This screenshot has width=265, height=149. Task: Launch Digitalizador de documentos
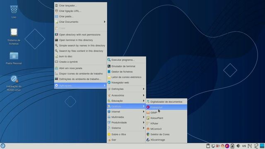pyautogui.click(x=166, y=102)
